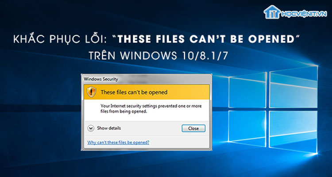The height and width of the screenshot is (177, 332).
Task: Click the HOCVIENIT.VN logo text
Action: point(304,14)
